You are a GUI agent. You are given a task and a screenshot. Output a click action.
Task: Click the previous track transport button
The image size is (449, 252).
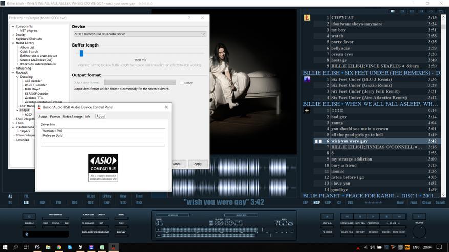[347, 217]
